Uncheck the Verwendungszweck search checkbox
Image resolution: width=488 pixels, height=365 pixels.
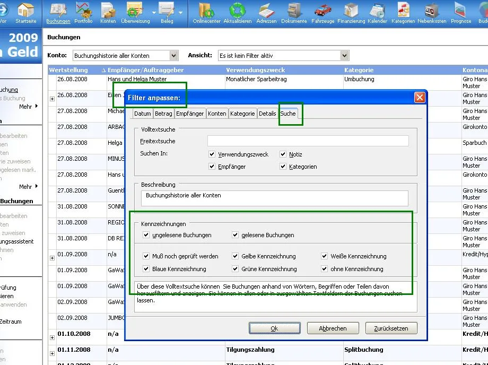[x=212, y=154]
